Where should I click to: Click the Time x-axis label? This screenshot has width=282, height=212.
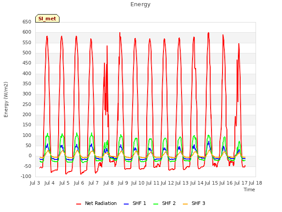pos(249,189)
